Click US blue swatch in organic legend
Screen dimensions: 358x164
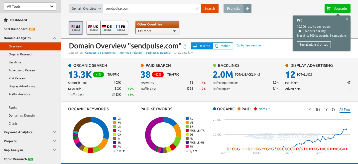click(x=115, y=119)
